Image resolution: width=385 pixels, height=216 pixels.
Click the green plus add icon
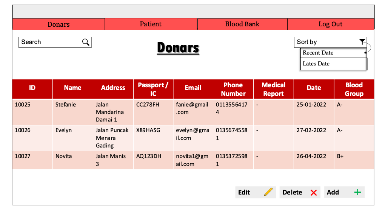(357, 192)
